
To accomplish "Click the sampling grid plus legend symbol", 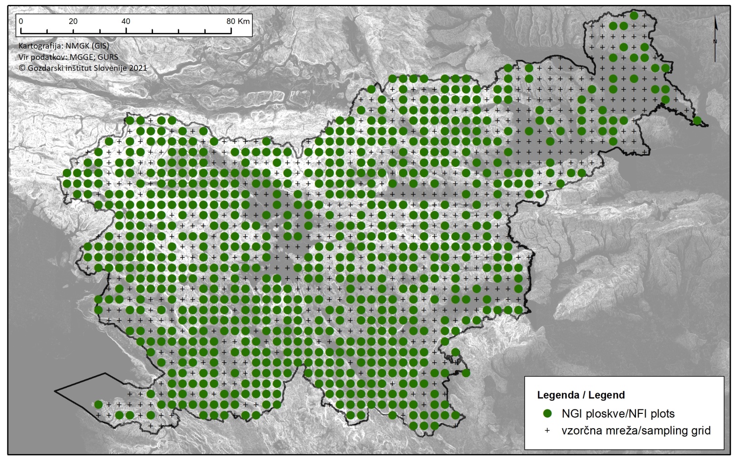I will pos(548,431).
